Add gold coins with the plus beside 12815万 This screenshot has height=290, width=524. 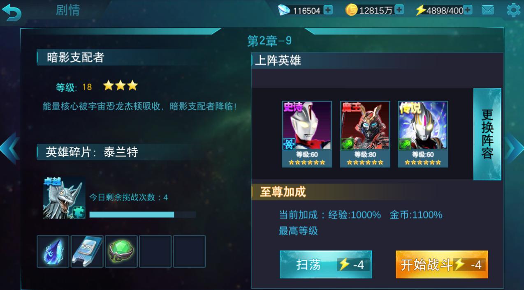(399, 10)
